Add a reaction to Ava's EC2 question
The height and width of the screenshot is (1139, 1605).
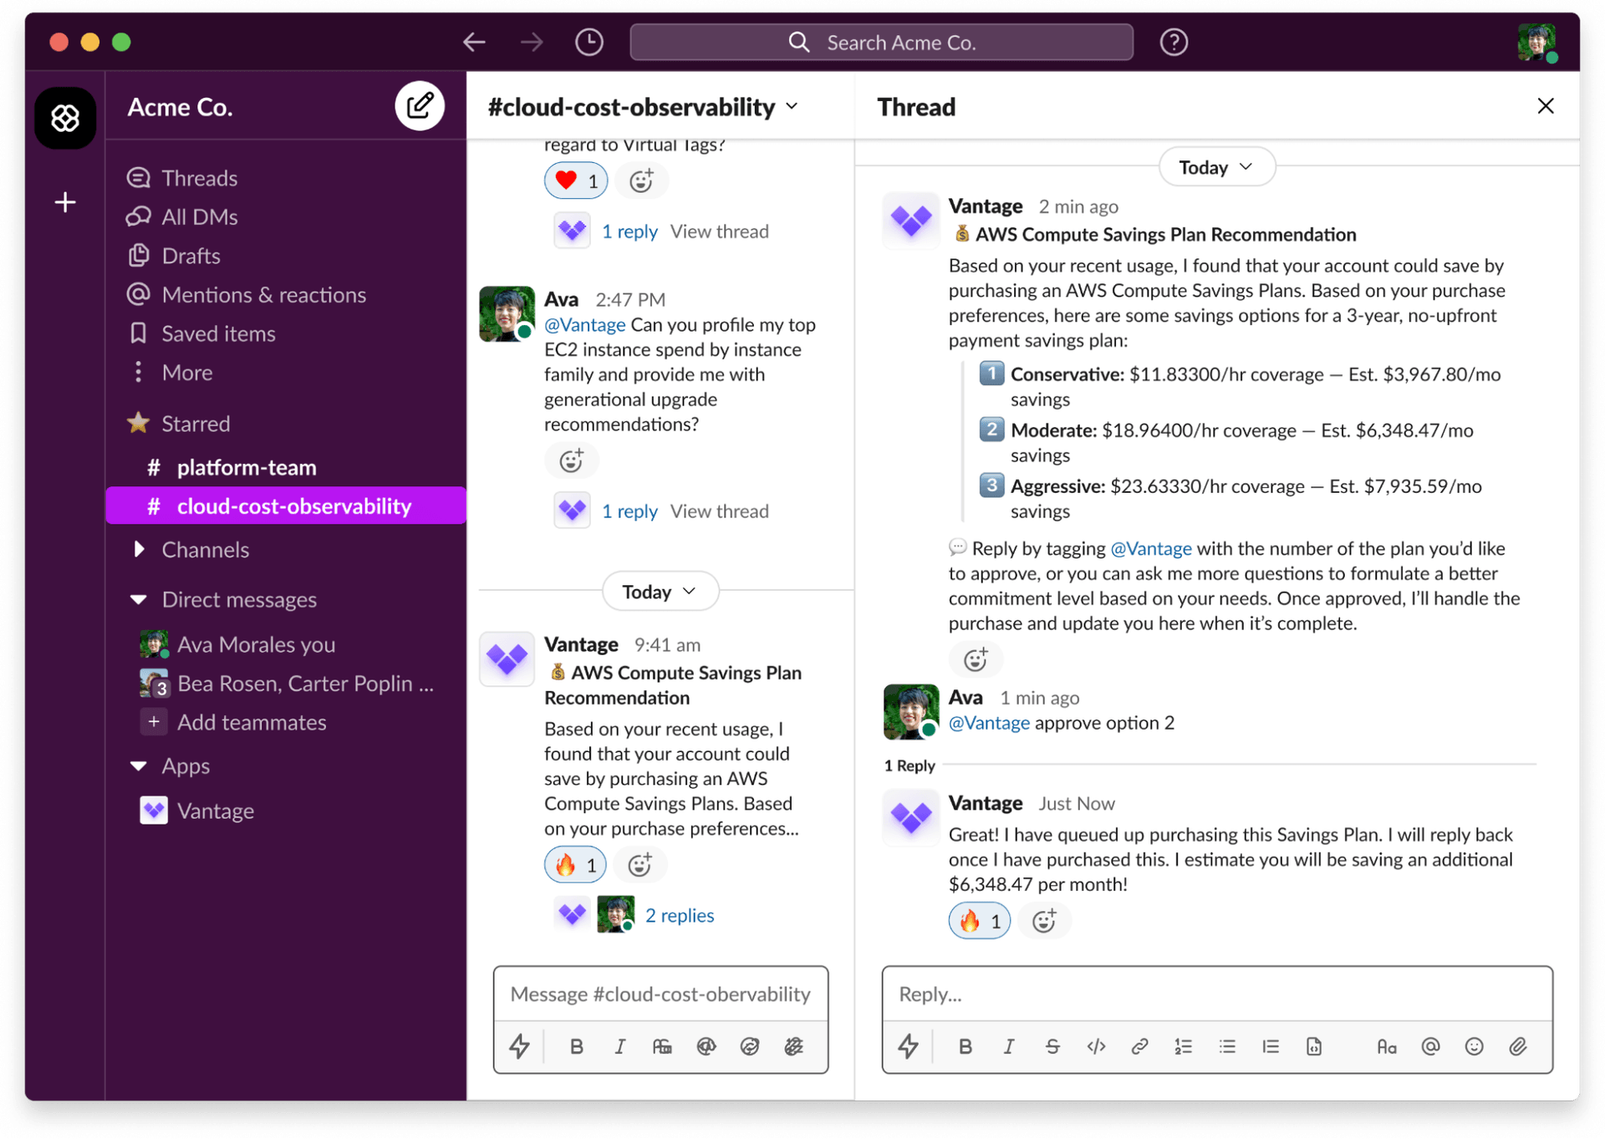point(571,460)
